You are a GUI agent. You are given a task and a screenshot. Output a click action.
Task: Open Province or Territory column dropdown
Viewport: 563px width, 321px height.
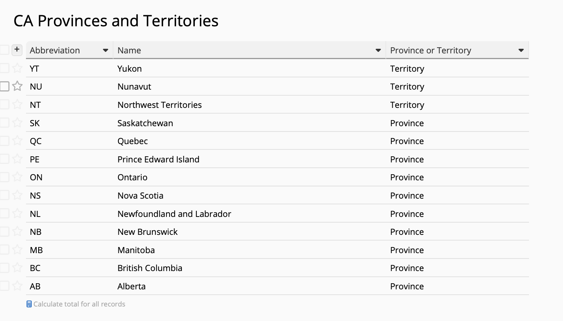pos(521,50)
